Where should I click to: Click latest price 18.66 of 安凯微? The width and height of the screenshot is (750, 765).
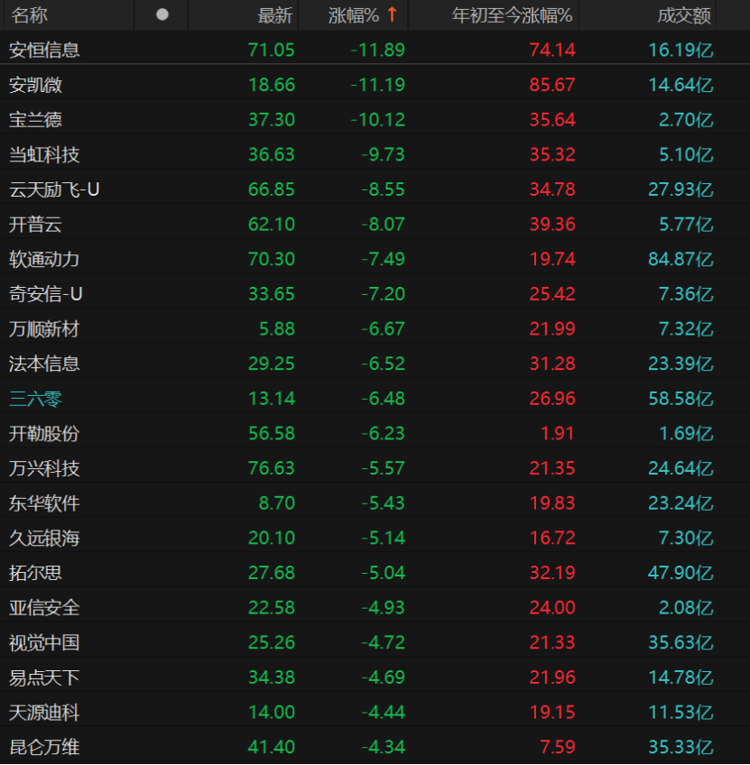point(272,85)
